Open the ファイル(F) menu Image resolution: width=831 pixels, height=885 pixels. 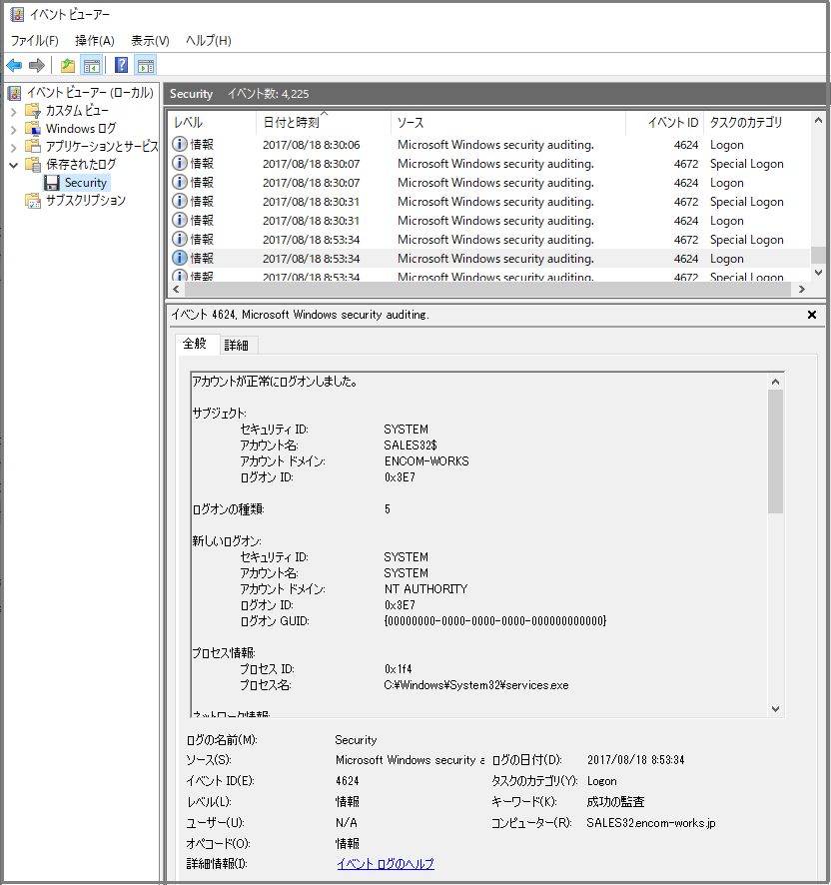(34, 41)
